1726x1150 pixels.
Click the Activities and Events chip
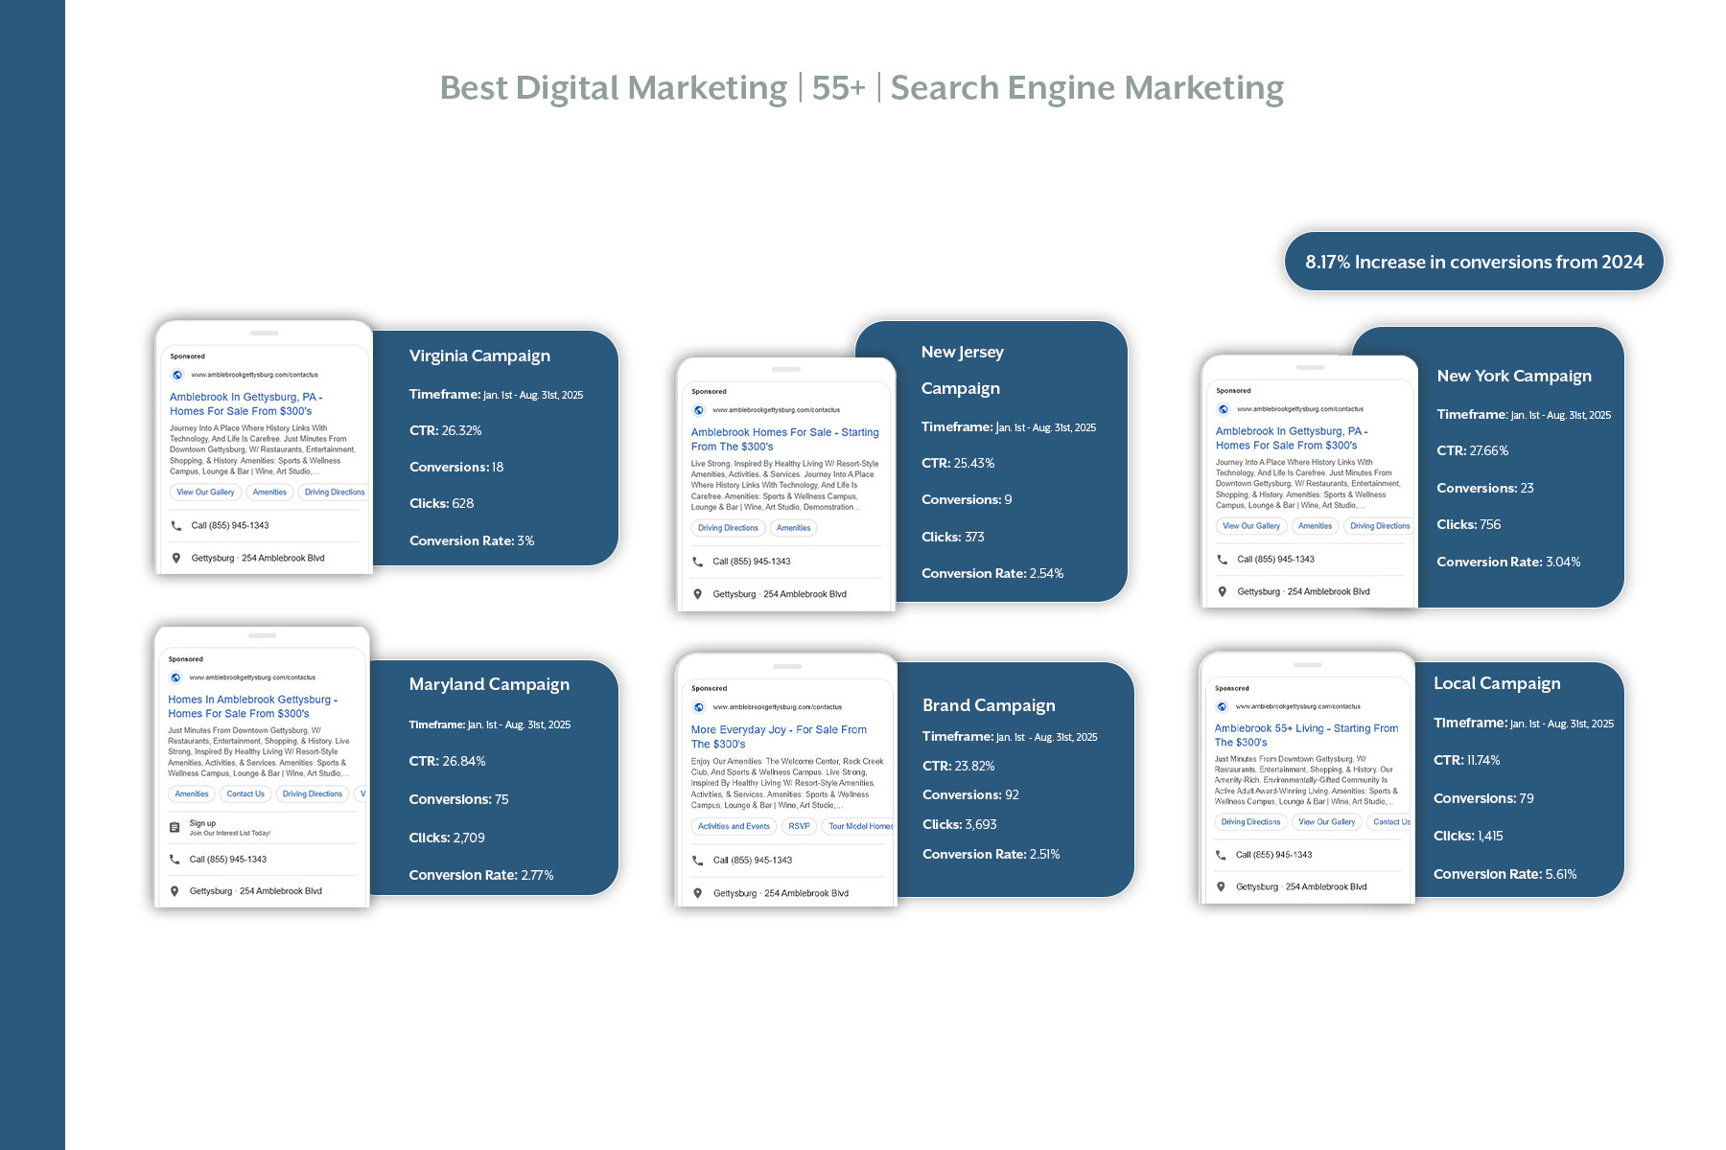click(734, 826)
